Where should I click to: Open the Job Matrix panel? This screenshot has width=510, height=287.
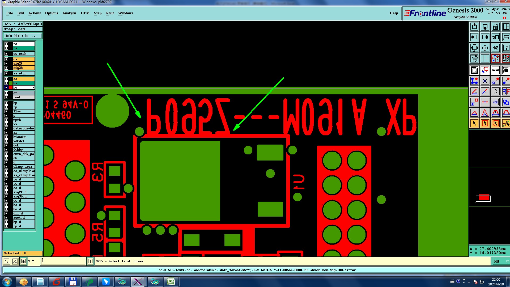(23, 36)
